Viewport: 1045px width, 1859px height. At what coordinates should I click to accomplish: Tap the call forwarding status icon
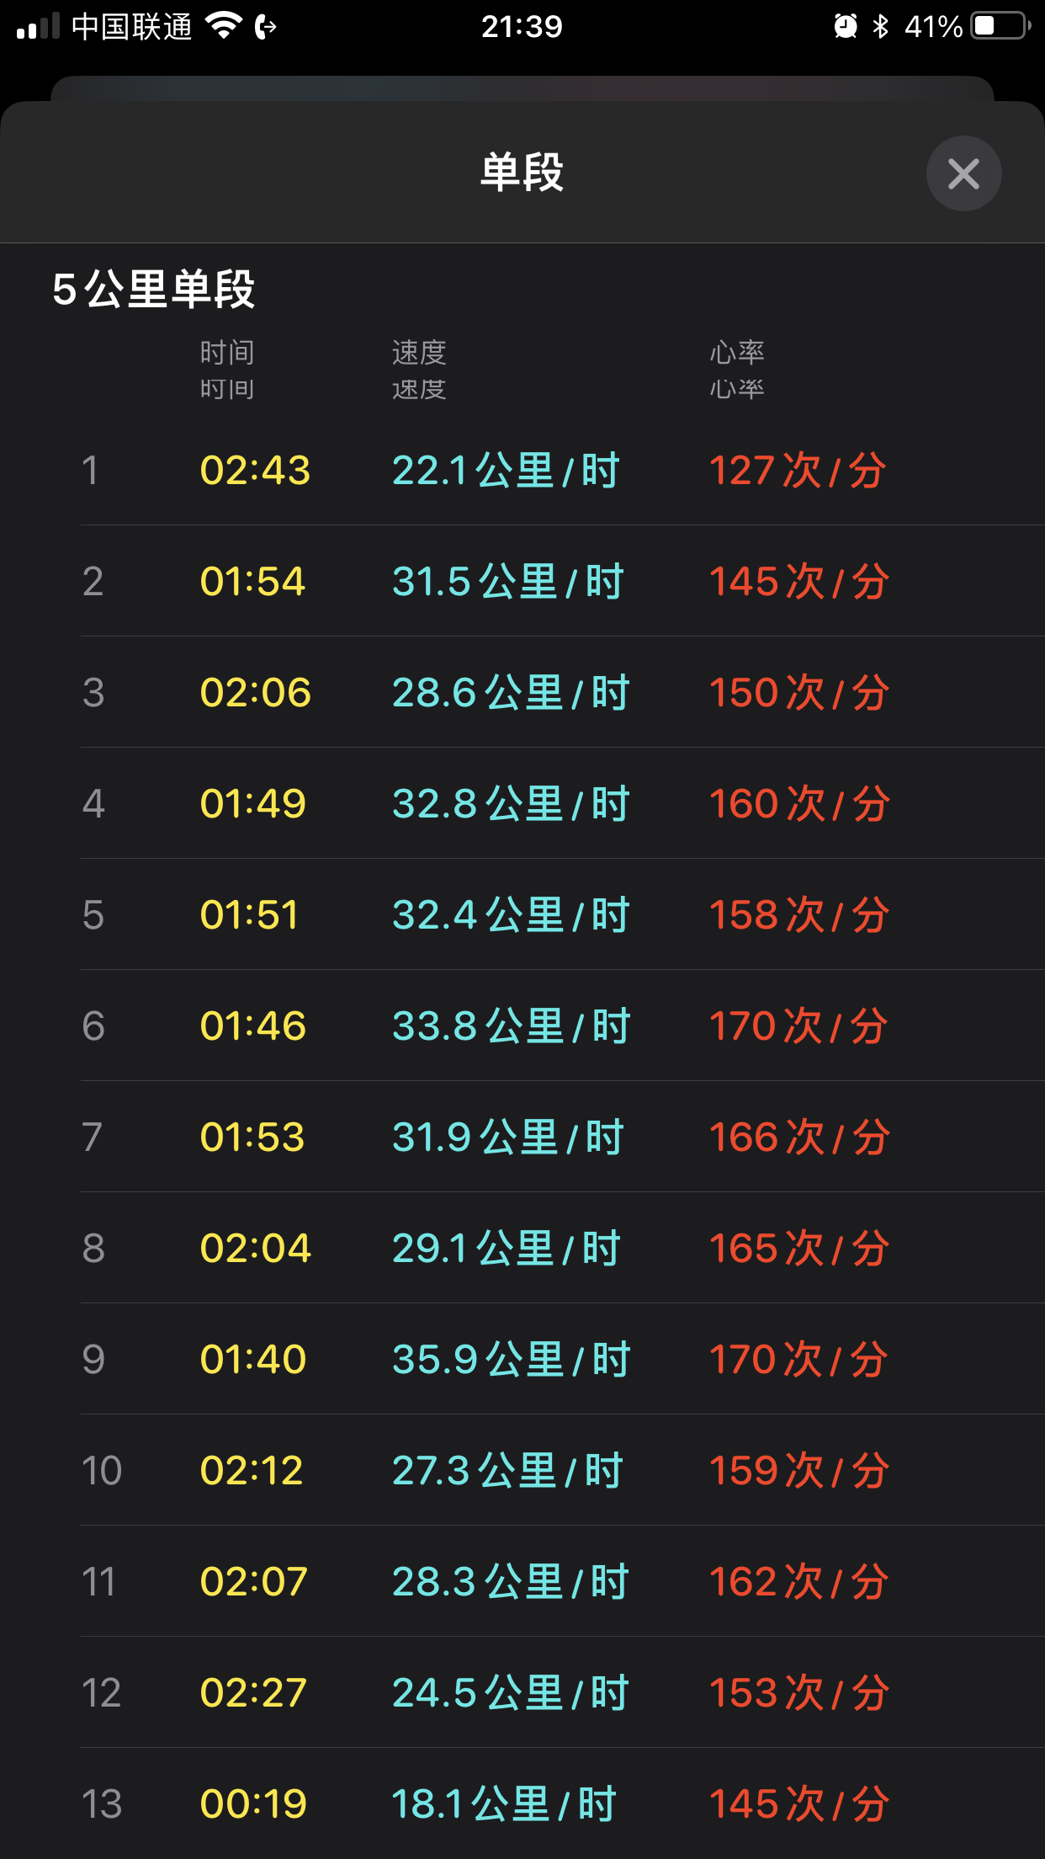pos(265,27)
